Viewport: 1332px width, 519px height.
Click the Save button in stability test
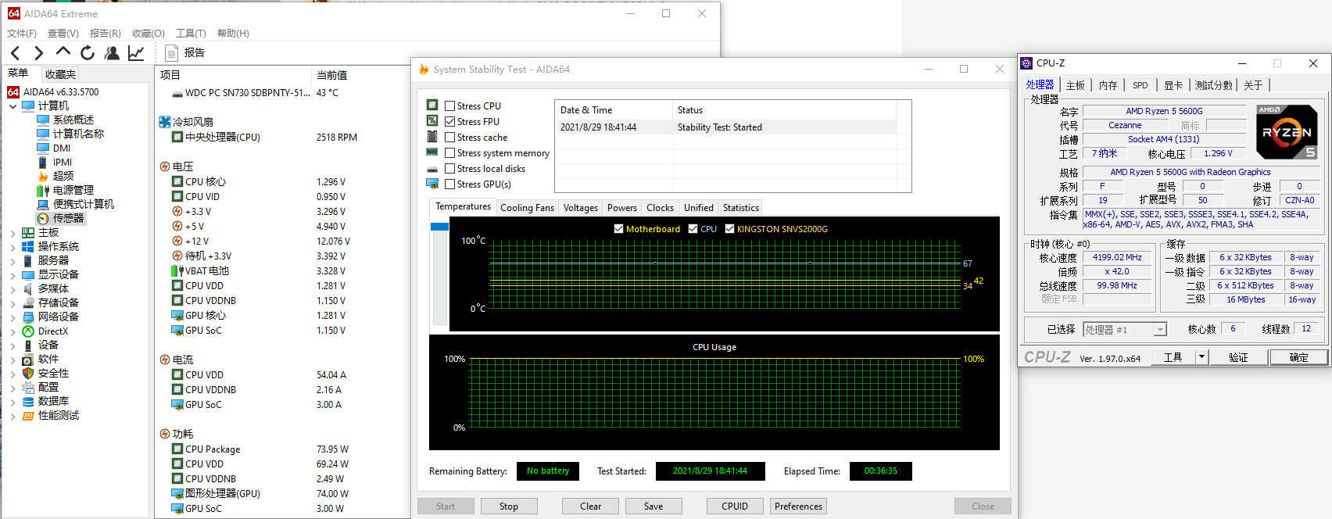653,506
